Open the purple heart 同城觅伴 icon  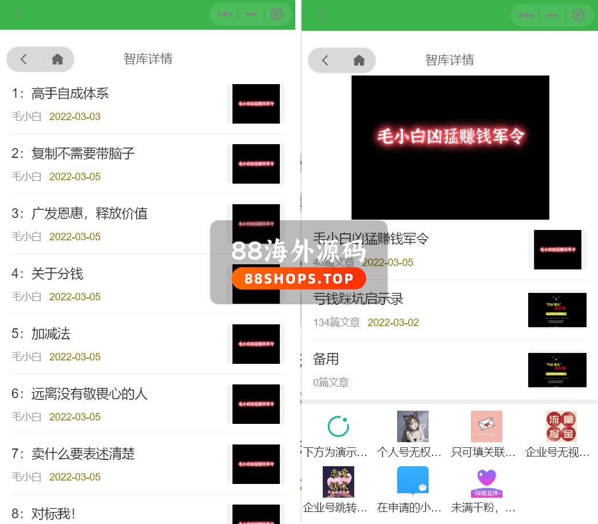point(486,482)
